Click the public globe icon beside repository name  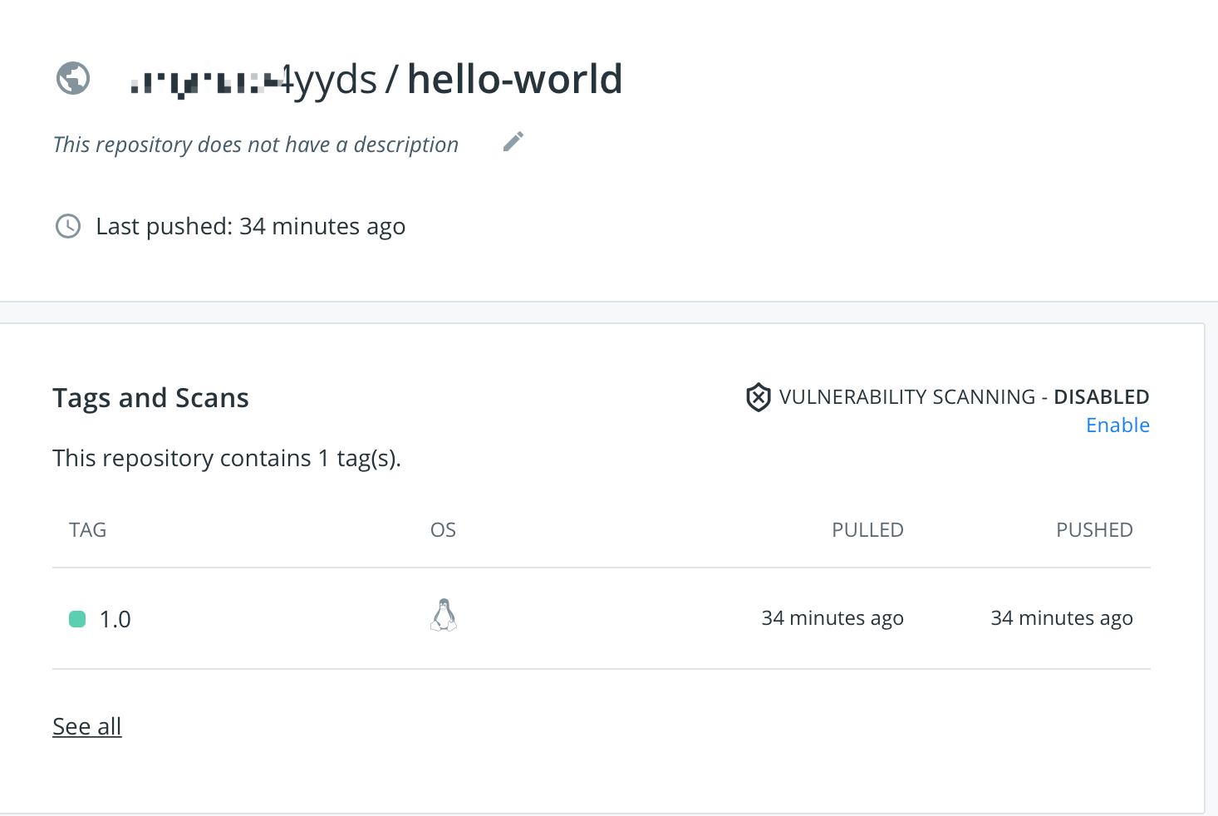(x=73, y=79)
